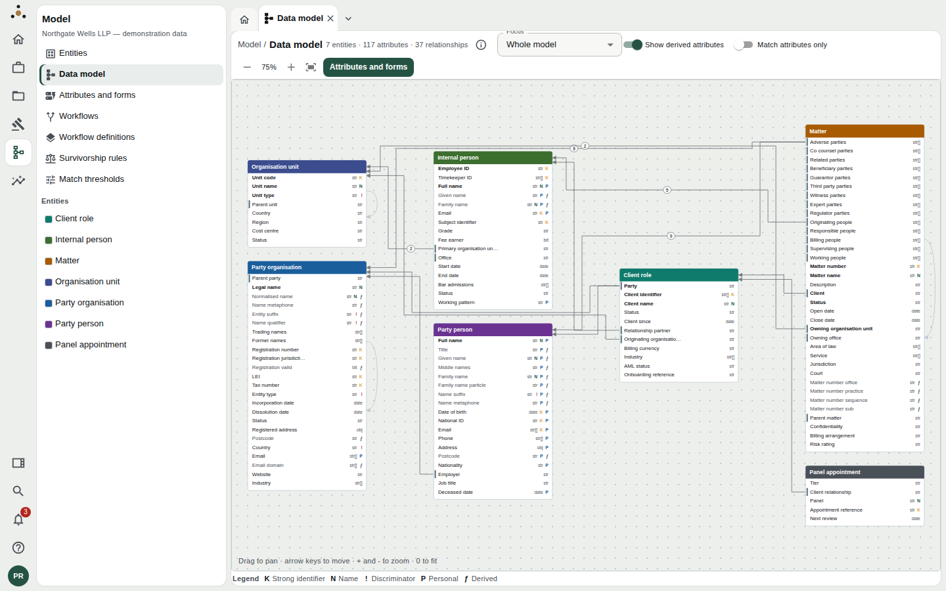Fit the diagram to screen
The width and height of the screenshot is (946, 591).
point(311,67)
